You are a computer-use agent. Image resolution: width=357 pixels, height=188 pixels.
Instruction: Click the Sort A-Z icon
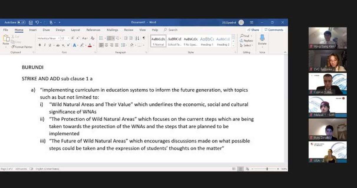[137, 38]
